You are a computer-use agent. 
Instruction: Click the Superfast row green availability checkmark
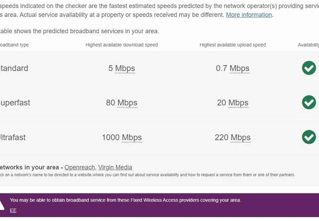[309, 102]
